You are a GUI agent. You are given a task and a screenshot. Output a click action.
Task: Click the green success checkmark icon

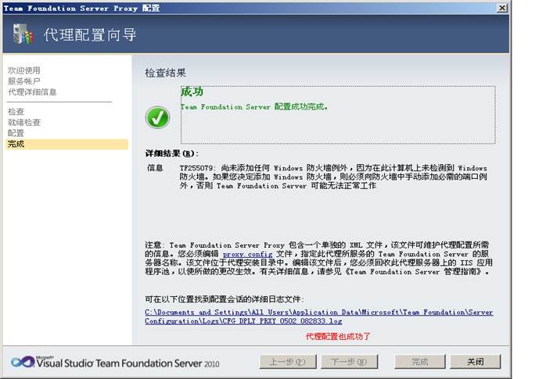tap(157, 117)
